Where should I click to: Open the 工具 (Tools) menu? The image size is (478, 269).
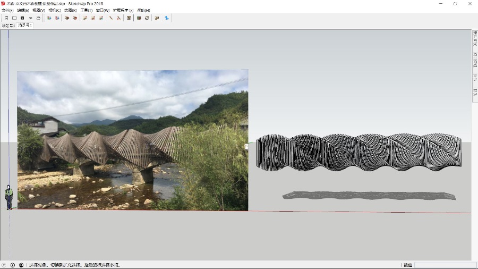pyautogui.click(x=86, y=11)
